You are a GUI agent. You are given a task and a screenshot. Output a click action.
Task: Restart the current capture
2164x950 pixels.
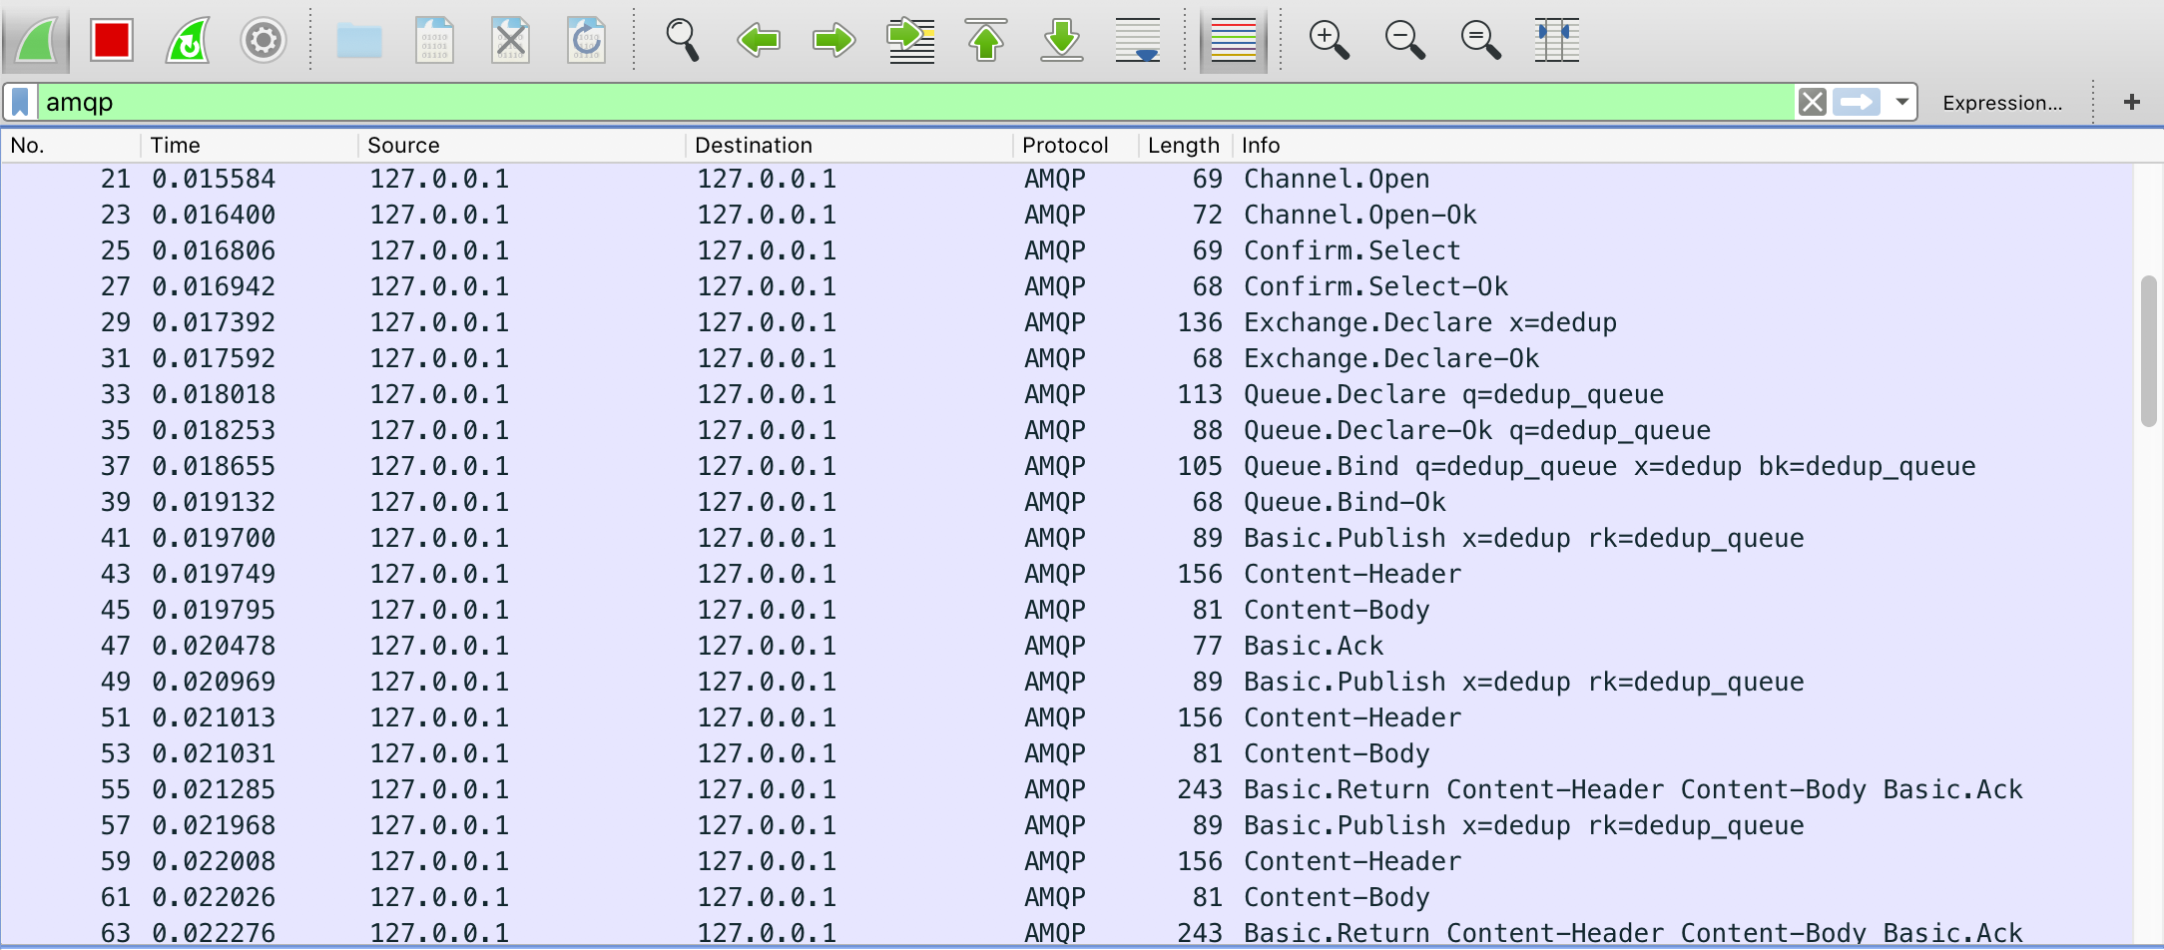coord(187,40)
